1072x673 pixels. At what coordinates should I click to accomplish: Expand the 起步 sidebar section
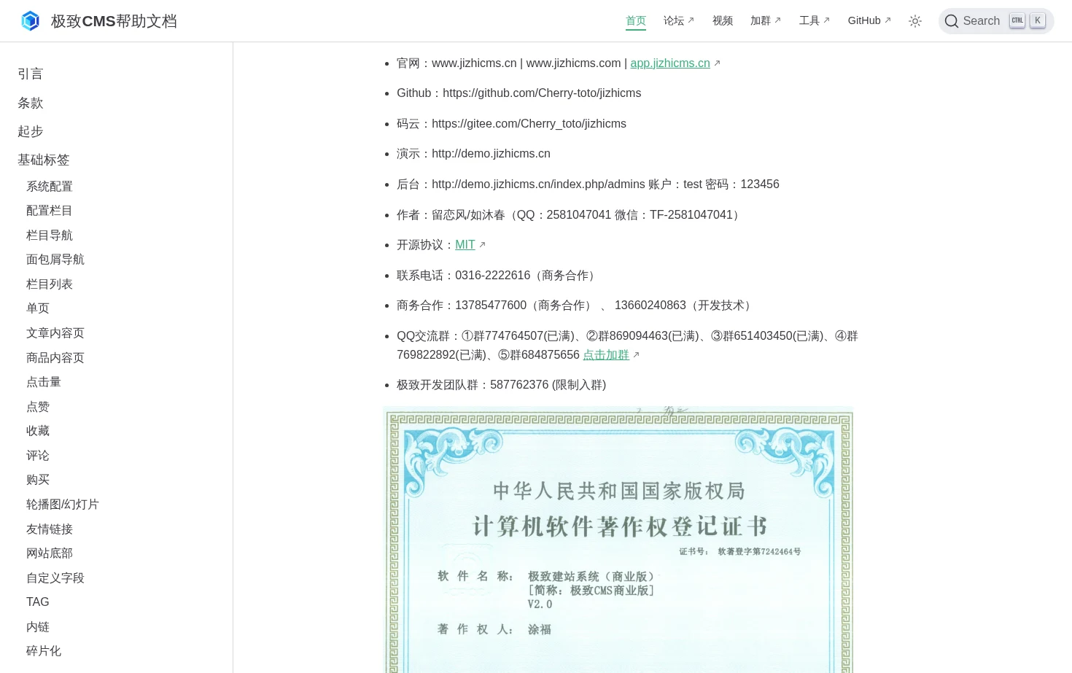click(31, 131)
